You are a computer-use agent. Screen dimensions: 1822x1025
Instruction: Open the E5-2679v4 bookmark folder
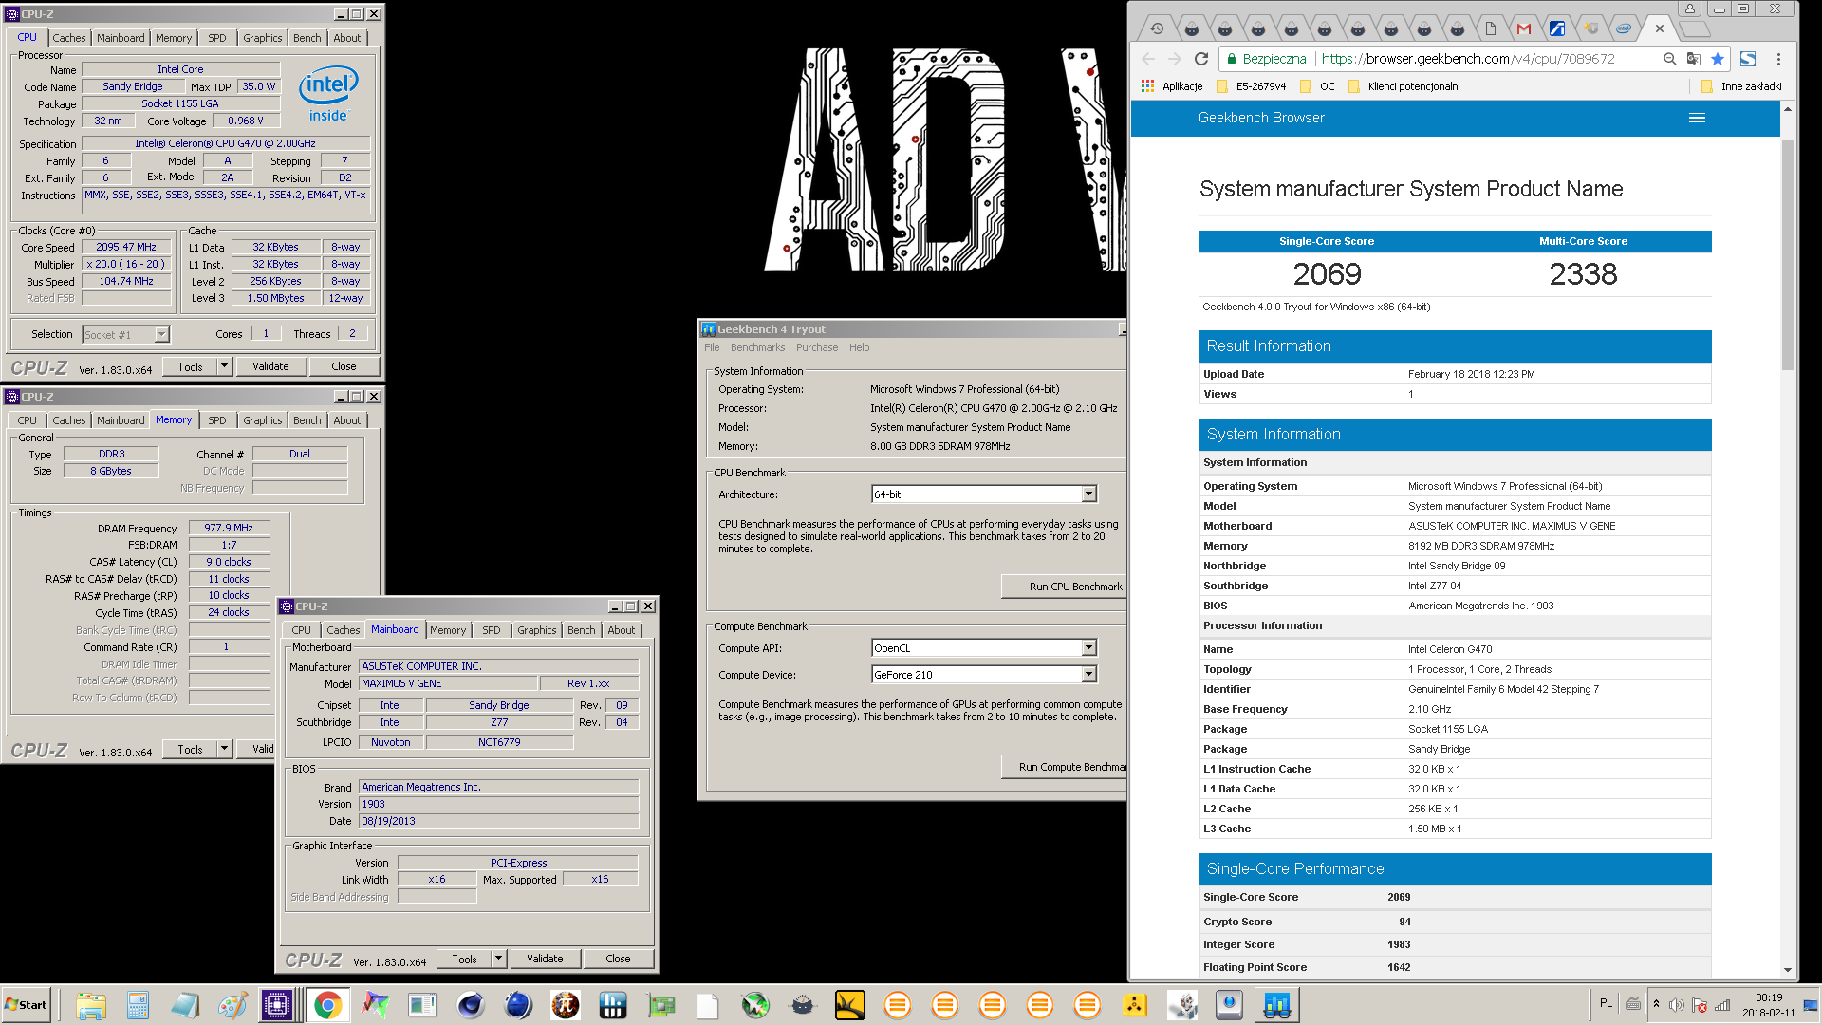pyautogui.click(x=1251, y=86)
